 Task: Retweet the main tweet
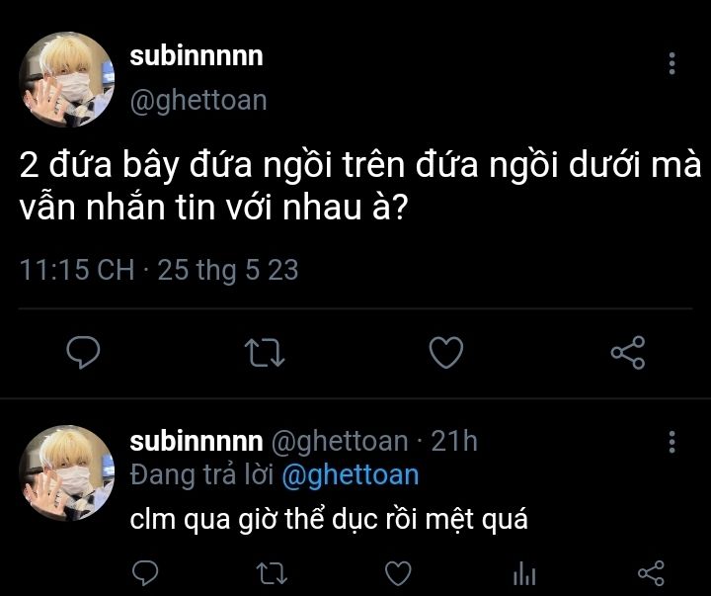264,351
